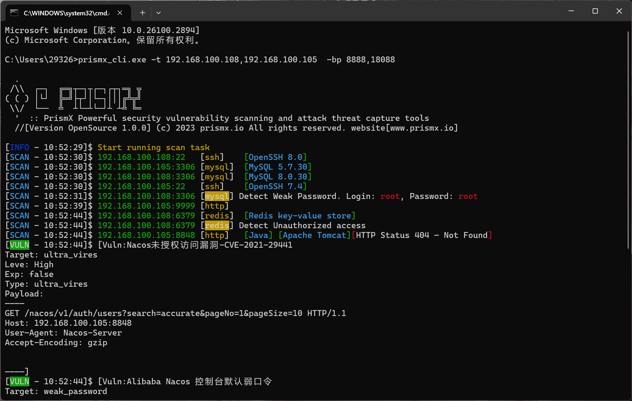The height and width of the screenshot is (401, 632).
Task: Click the '192.168.100.108:22' address
Action: point(141,157)
